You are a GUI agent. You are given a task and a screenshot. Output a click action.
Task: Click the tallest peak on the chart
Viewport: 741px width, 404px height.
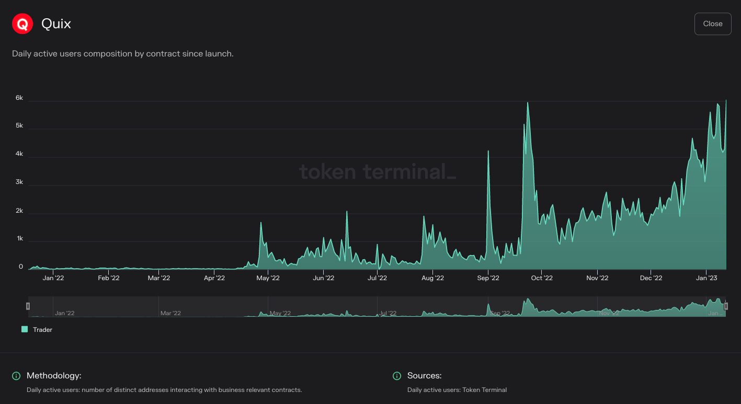click(x=528, y=102)
